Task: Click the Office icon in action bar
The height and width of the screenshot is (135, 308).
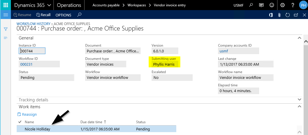Action: [271, 15]
